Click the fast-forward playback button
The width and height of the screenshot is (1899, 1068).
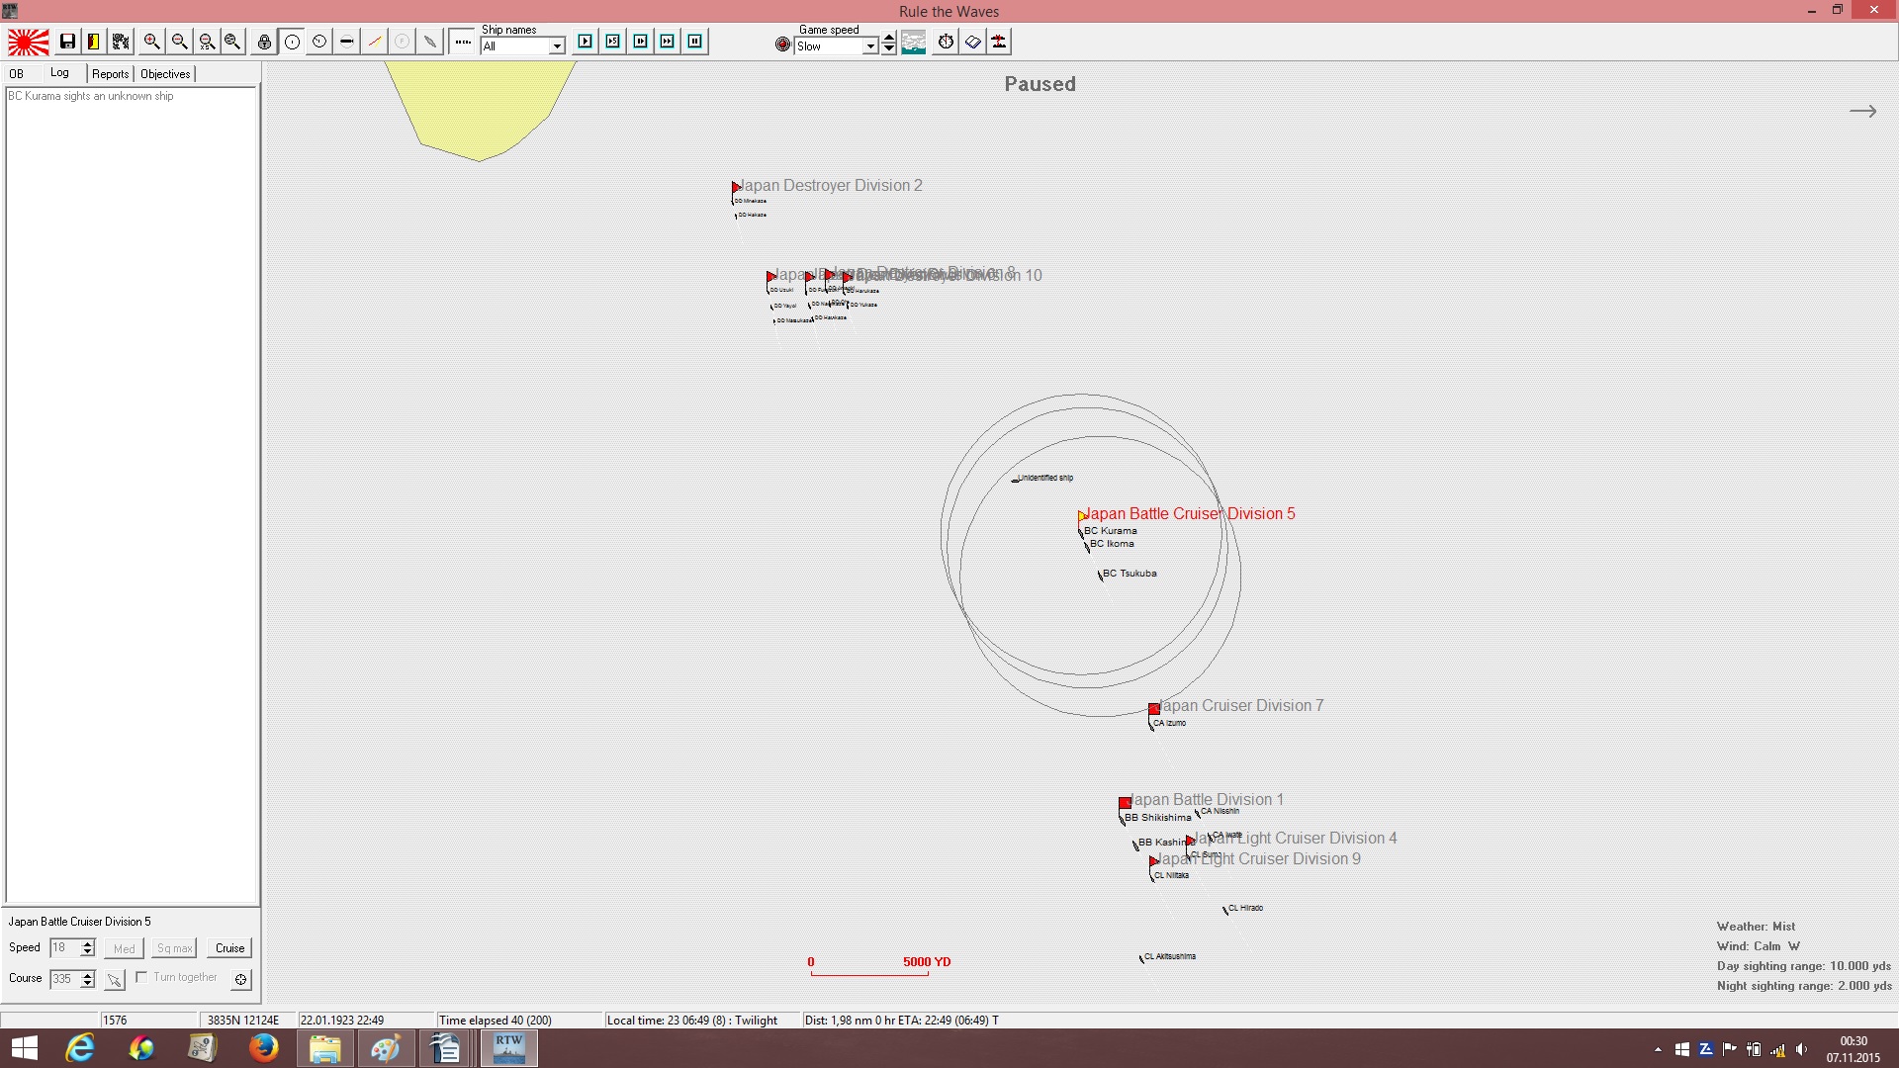(668, 42)
